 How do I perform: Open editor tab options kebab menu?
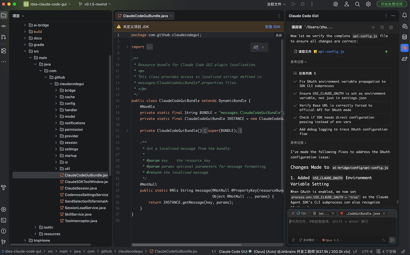(x=279, y=16)
